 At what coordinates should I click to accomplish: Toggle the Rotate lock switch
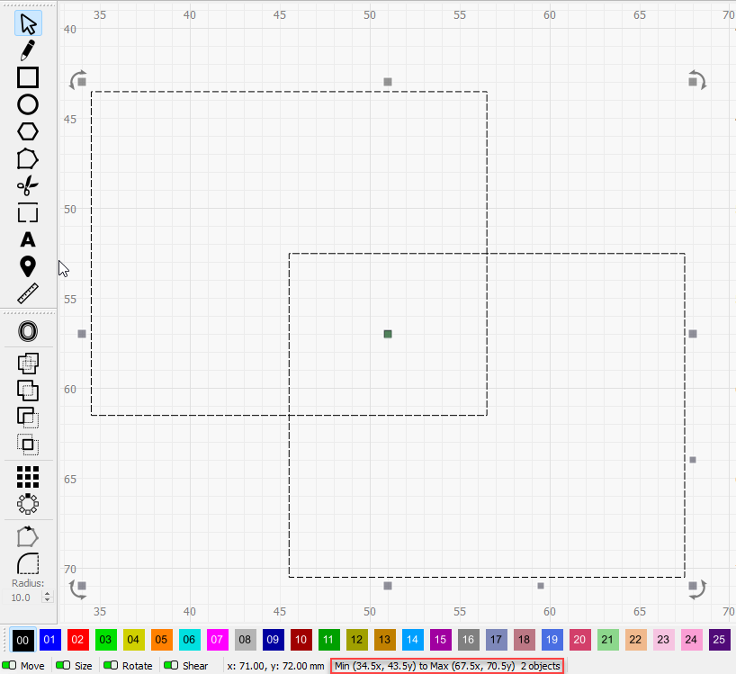[111, 666]
